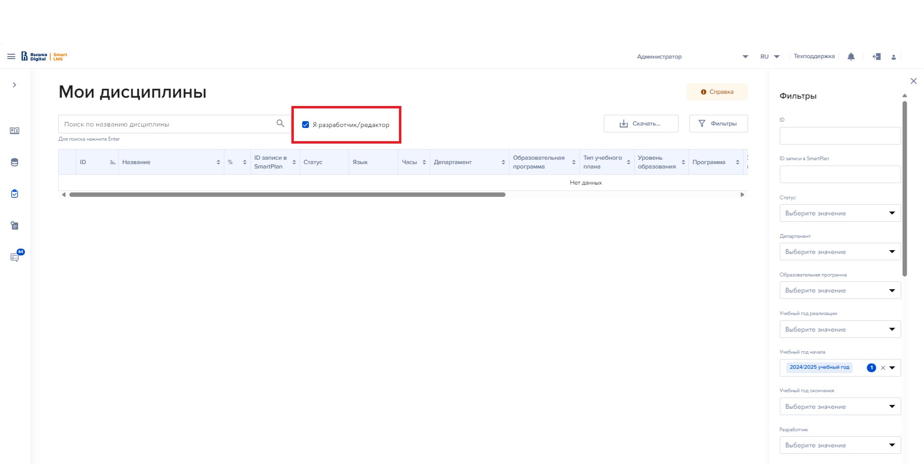Open the A-Z dictionary sidebar icon

(x=15, y=131)
